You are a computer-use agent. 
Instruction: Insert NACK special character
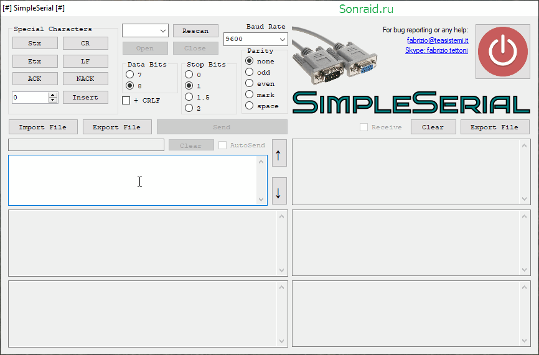pyautogui.click(x=85, y=78)
